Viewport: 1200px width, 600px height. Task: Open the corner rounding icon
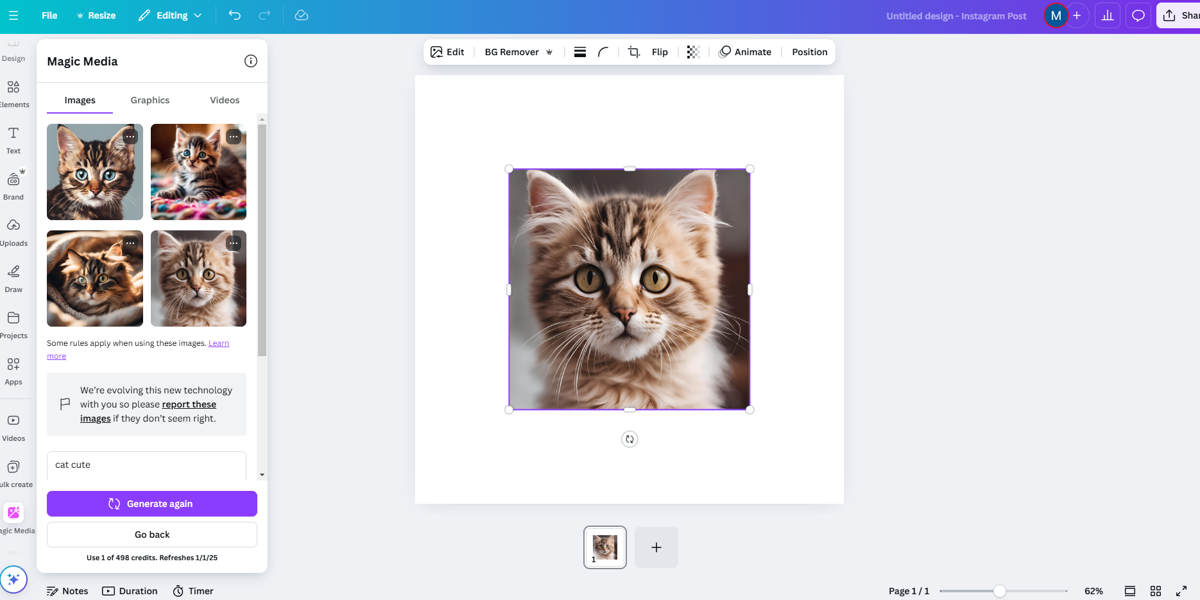coord(603,52)
